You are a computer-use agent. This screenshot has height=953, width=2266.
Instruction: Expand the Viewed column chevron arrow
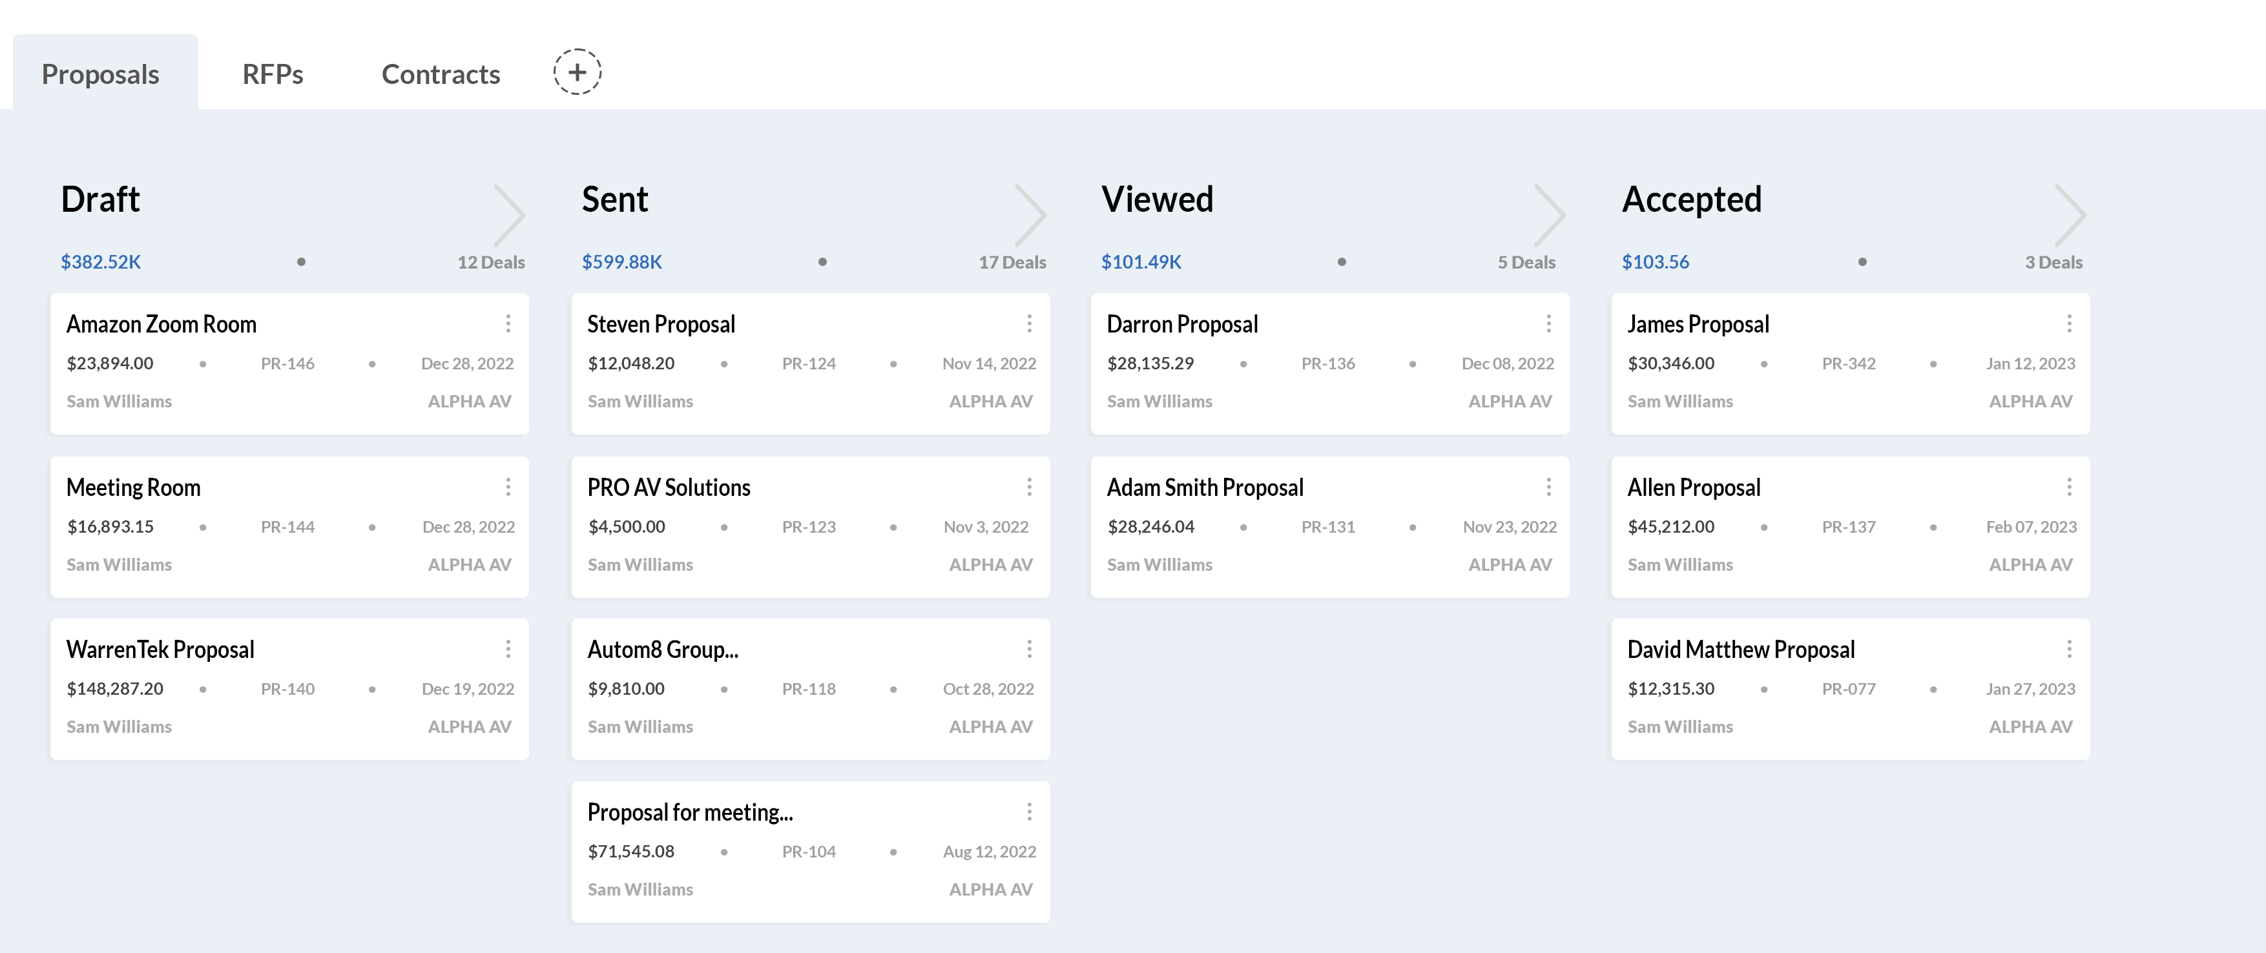coord(1550,216)
